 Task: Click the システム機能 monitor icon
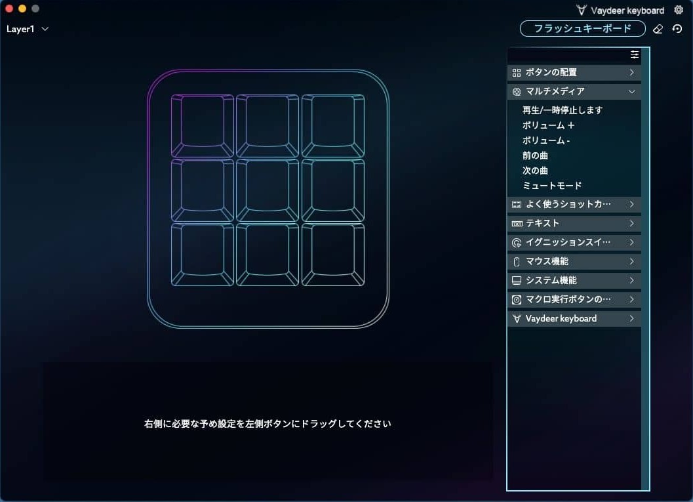[516, 280]
